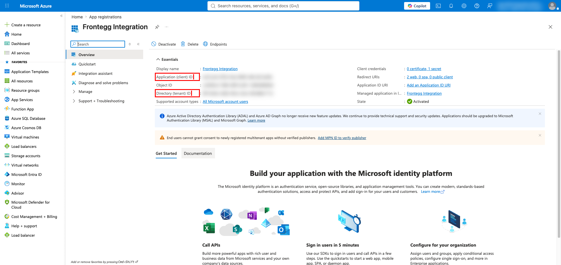Click Add MPN ID to verify publisher
This screenshot has width=561, height=265.
coord(342,138)
